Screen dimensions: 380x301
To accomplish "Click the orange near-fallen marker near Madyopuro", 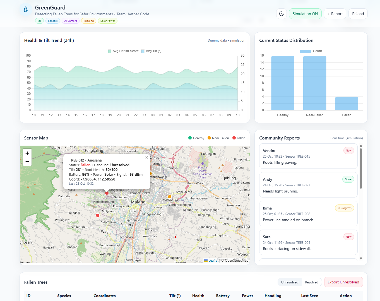I will pyautogui.click(x=170, y=197).
